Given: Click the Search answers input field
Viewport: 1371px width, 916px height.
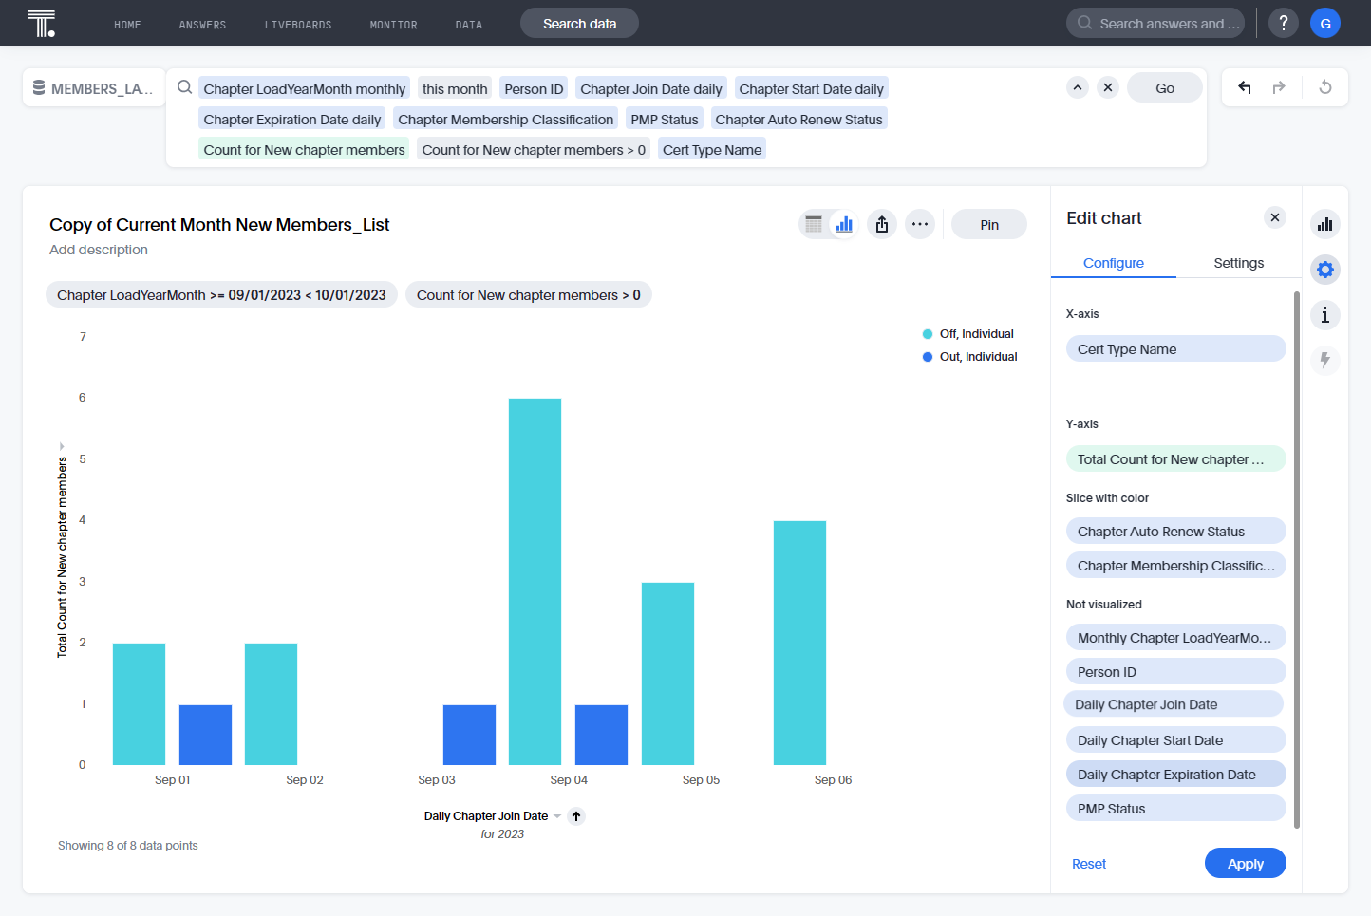Looking at the screenshot, I should (x=1155, y=23).
